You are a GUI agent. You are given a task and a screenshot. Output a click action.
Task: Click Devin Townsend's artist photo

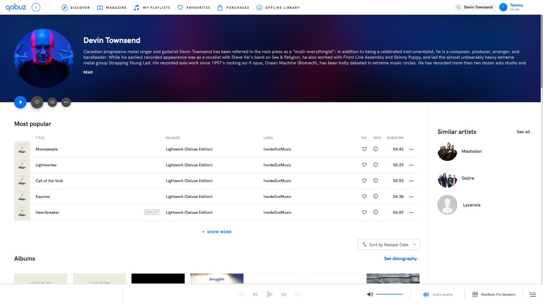click(x=44, y=58)
